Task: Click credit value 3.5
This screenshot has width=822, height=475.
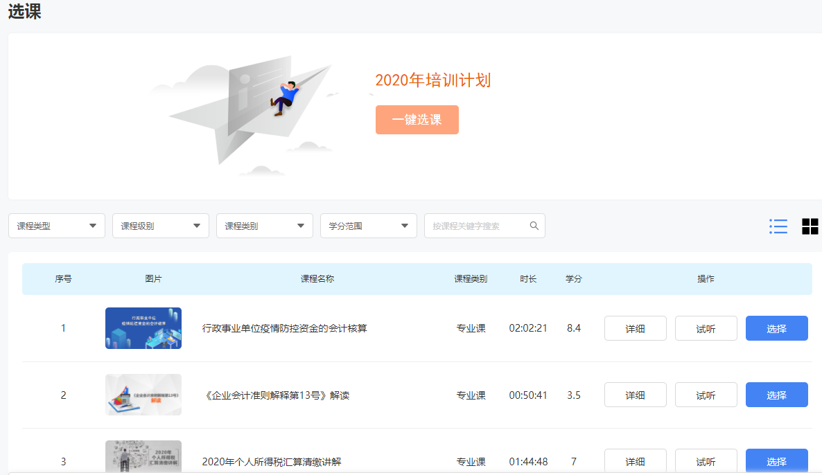Action: point(573,395)
